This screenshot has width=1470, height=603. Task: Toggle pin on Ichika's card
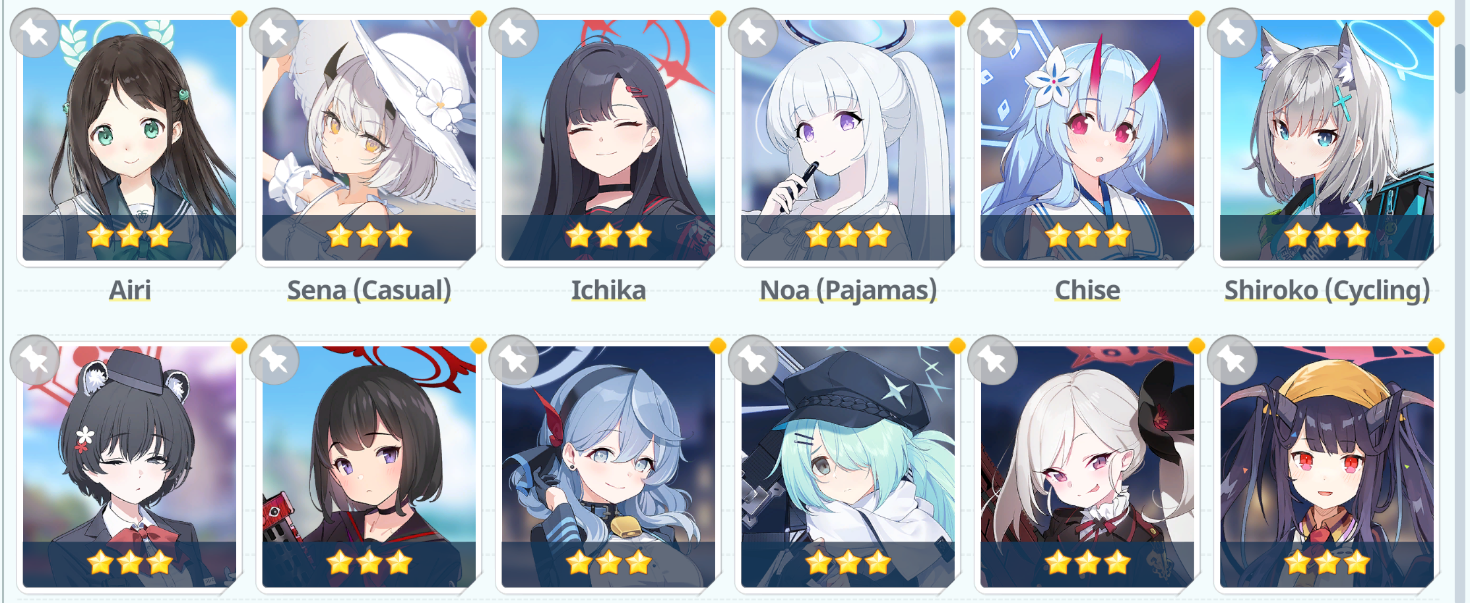(x=513, y=33)
